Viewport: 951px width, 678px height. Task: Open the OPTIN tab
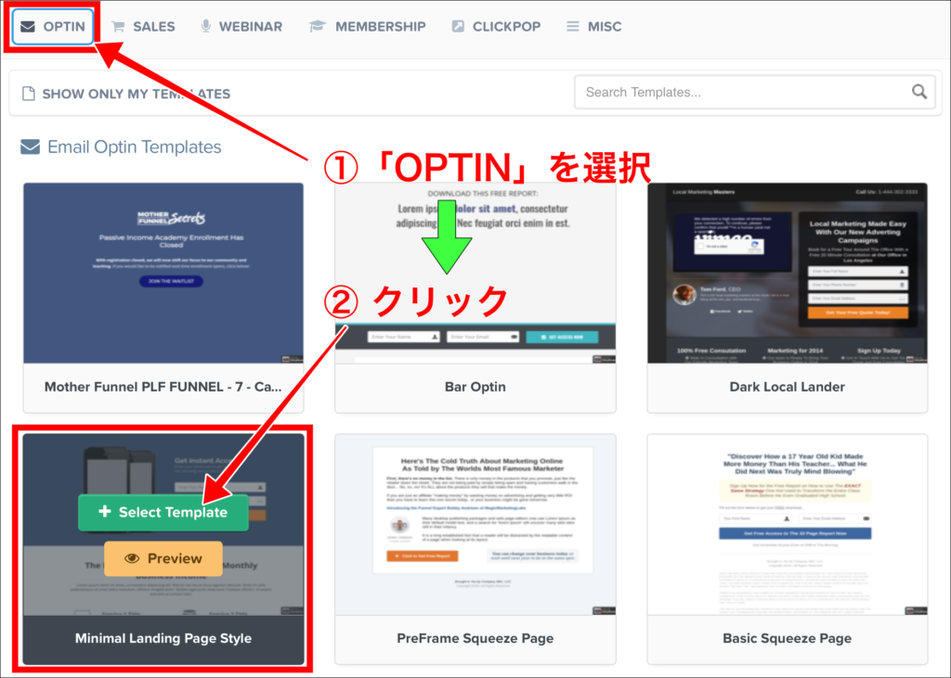[x=54, y=27]
